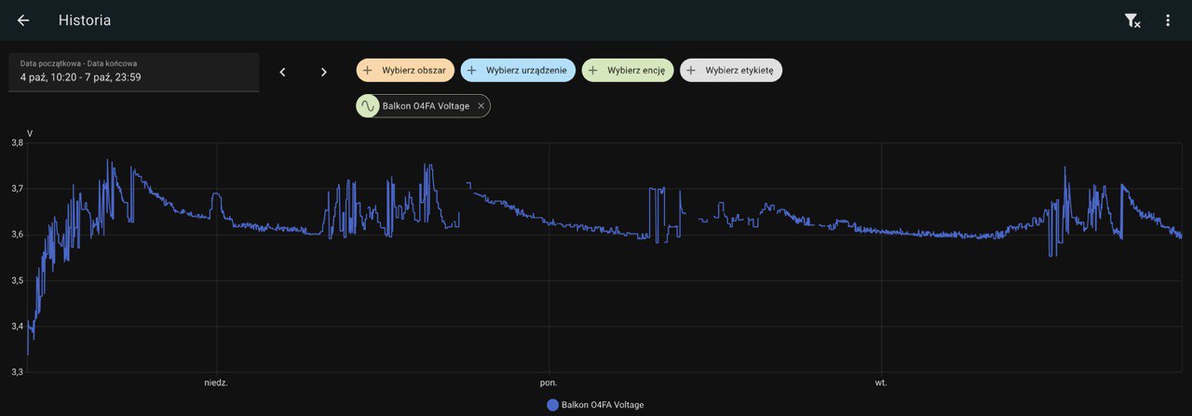
Task: Click the wt. label on the time axis
Action: (x=881, y=382)
